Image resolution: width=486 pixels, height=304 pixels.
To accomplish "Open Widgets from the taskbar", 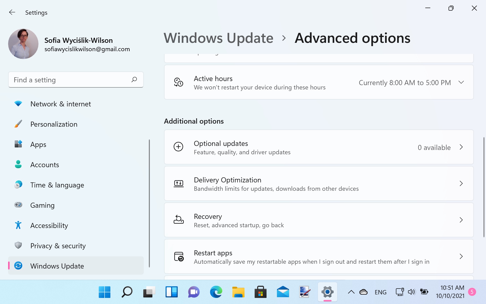I will pos(171,292).
